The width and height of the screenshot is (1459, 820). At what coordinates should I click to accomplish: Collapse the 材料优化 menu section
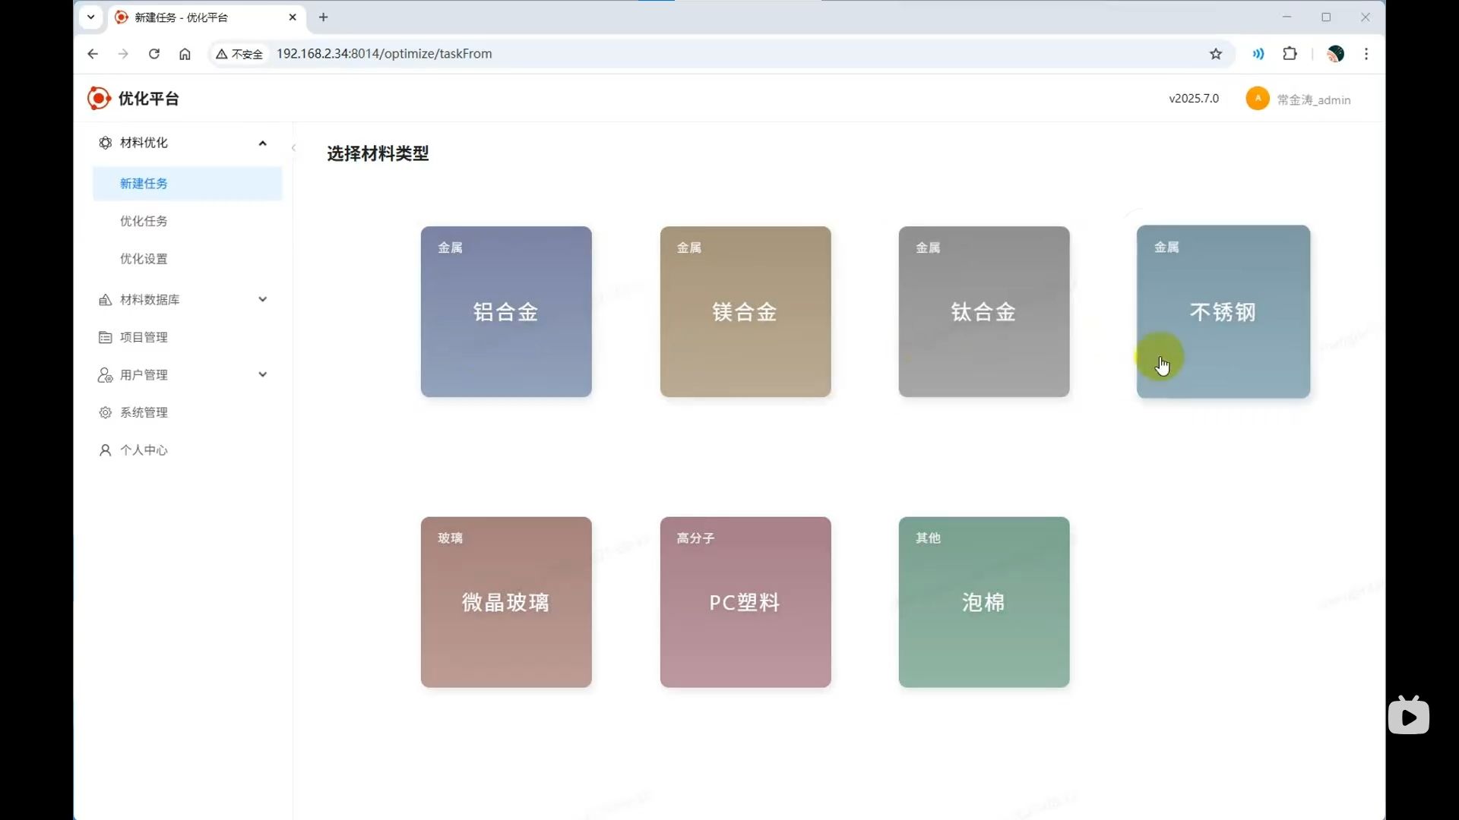click(x=262, y=143)
